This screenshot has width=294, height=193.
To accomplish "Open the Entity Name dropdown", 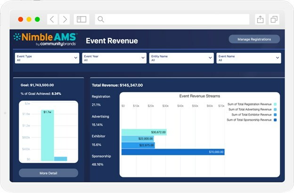I will pyautogui.click(x=181, y=58).
